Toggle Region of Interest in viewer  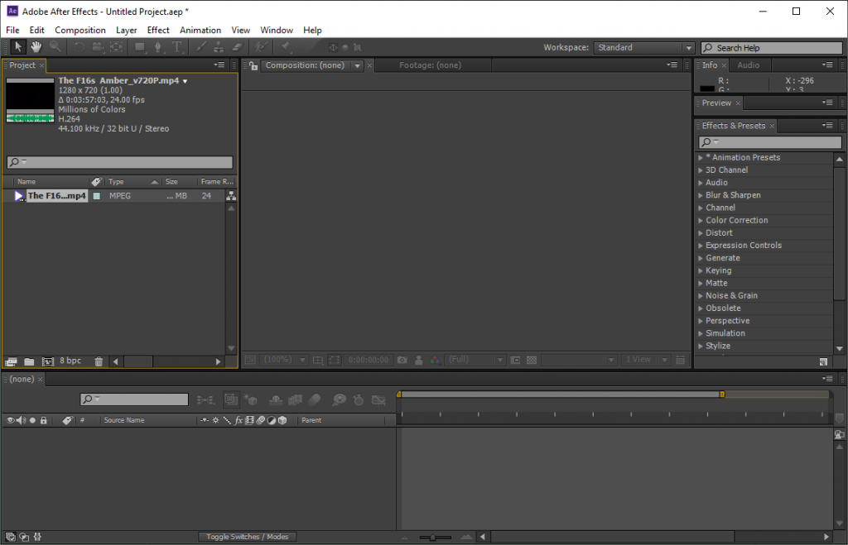(335, 360)
